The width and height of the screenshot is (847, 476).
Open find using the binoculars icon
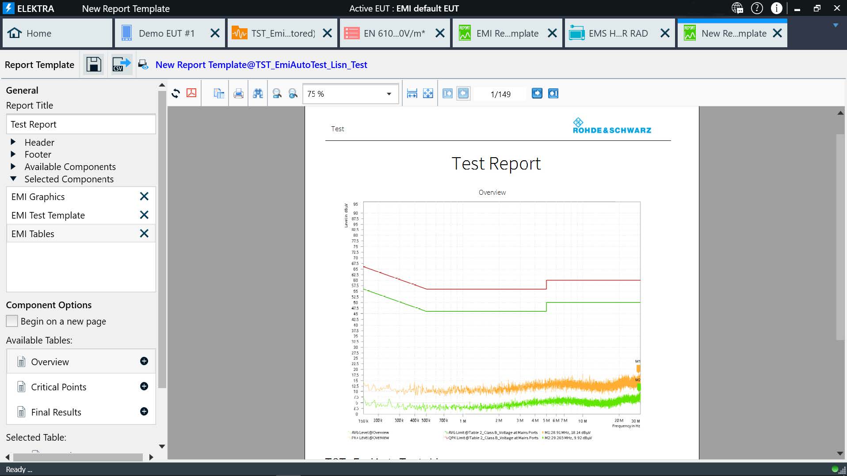pos(258,94)
